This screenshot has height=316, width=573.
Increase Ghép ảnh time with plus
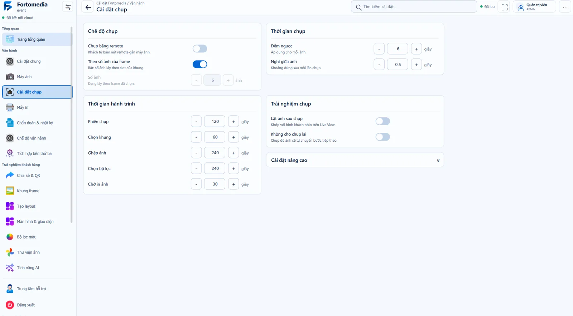coord(233,153)
